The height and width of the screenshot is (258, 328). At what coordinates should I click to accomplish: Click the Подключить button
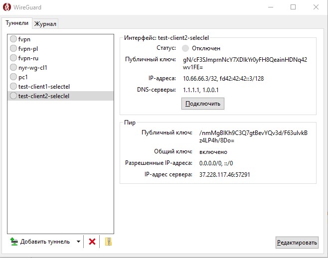coord(203,104)
